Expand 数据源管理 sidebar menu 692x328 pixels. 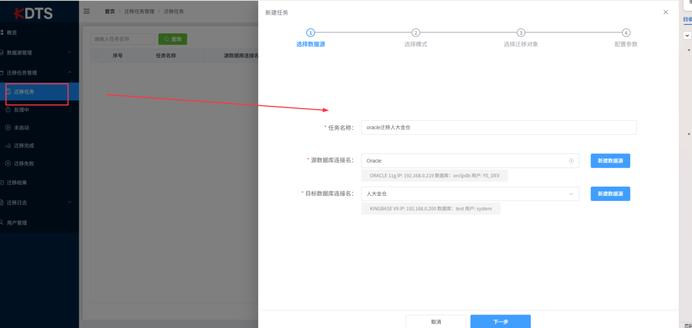39,52
